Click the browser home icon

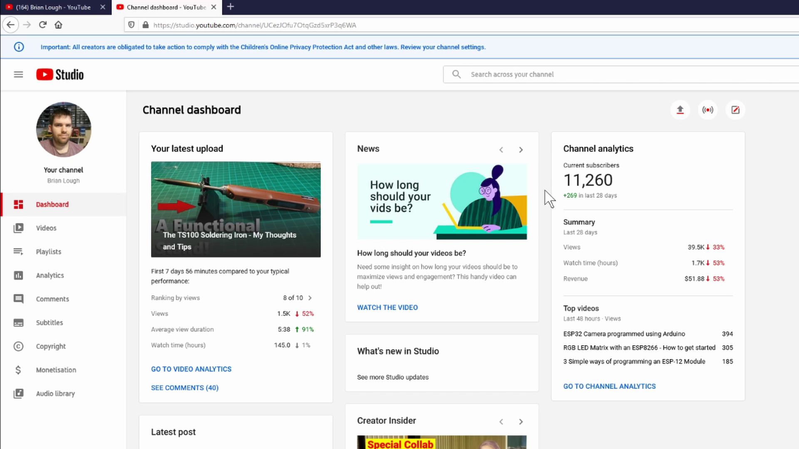tap(58, 25)
